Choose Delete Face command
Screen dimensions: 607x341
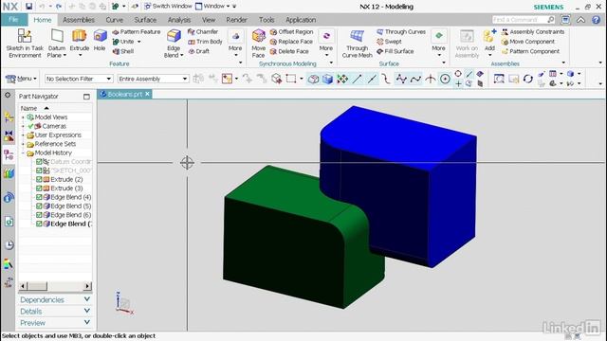tap(289, 51)
